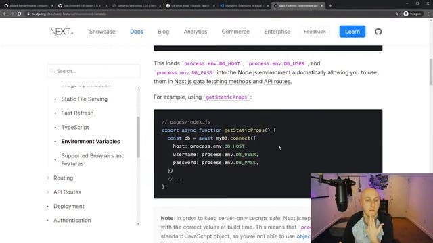The height and width of the screenshot is (243, 433).
Task: Follow the API routes link
Action: 277,82
